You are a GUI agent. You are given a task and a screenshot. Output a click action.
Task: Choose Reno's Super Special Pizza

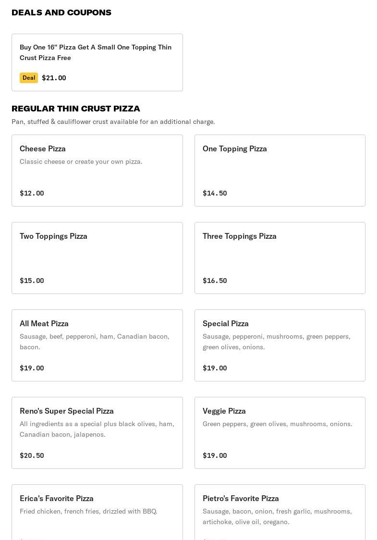(97, 433)
